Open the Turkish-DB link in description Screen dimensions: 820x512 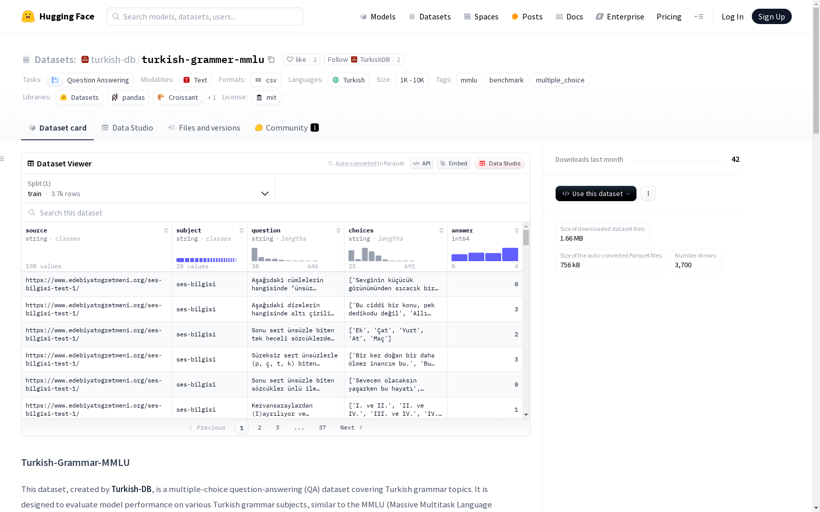(x=131, y=489)
